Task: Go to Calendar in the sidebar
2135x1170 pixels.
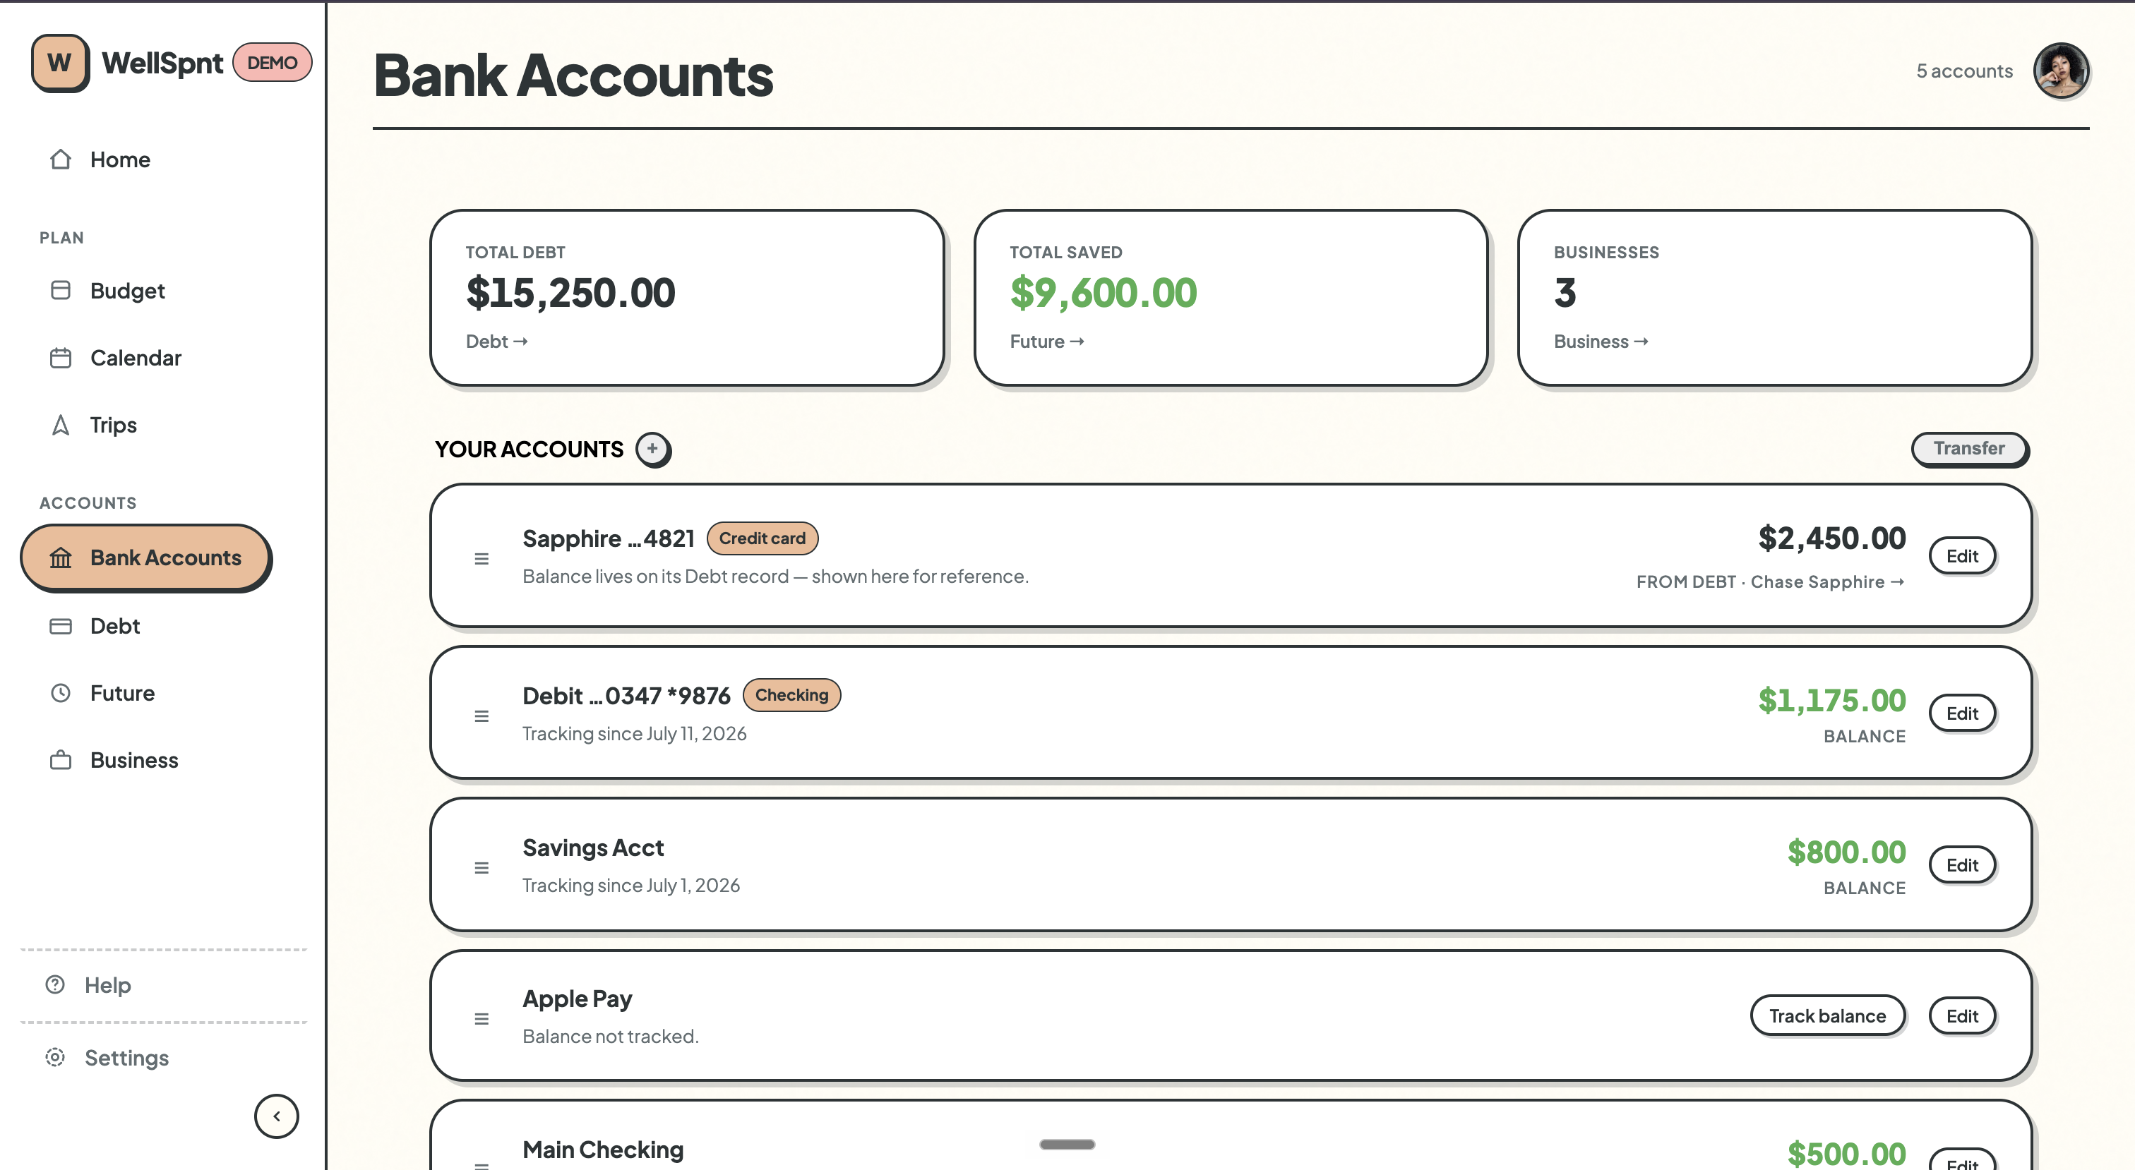Action: [x=135, y=358]
